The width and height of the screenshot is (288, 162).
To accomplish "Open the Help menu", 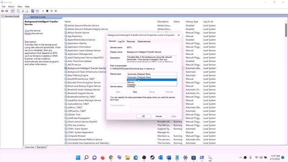I will point(27,6).
